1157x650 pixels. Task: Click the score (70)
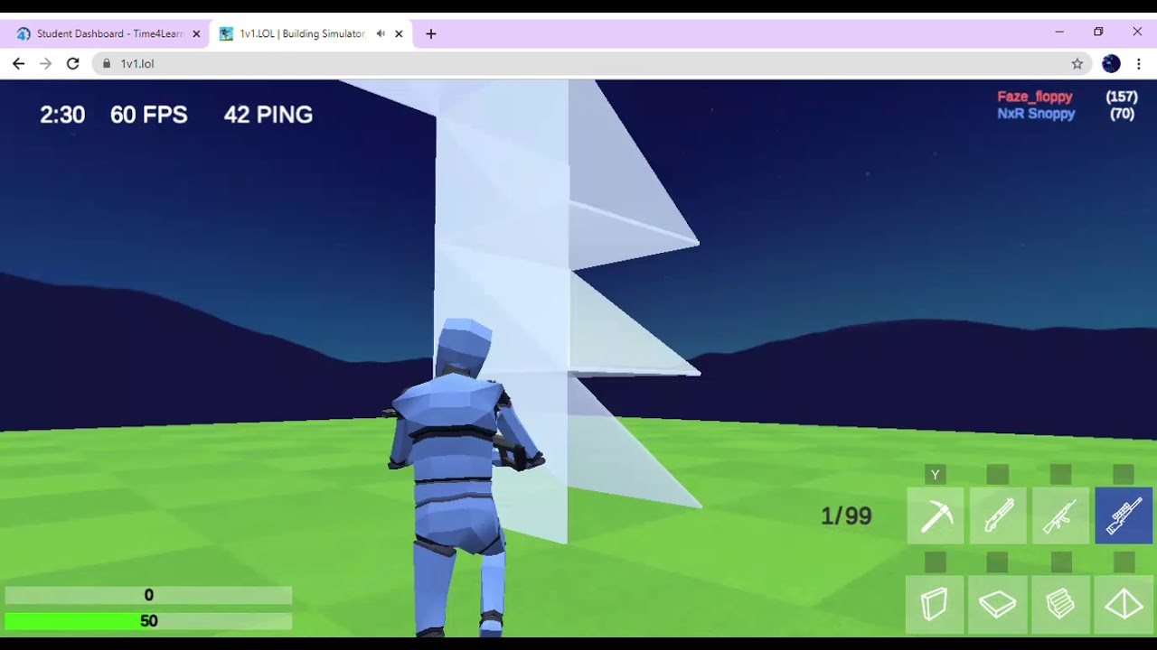(1122, 114)
